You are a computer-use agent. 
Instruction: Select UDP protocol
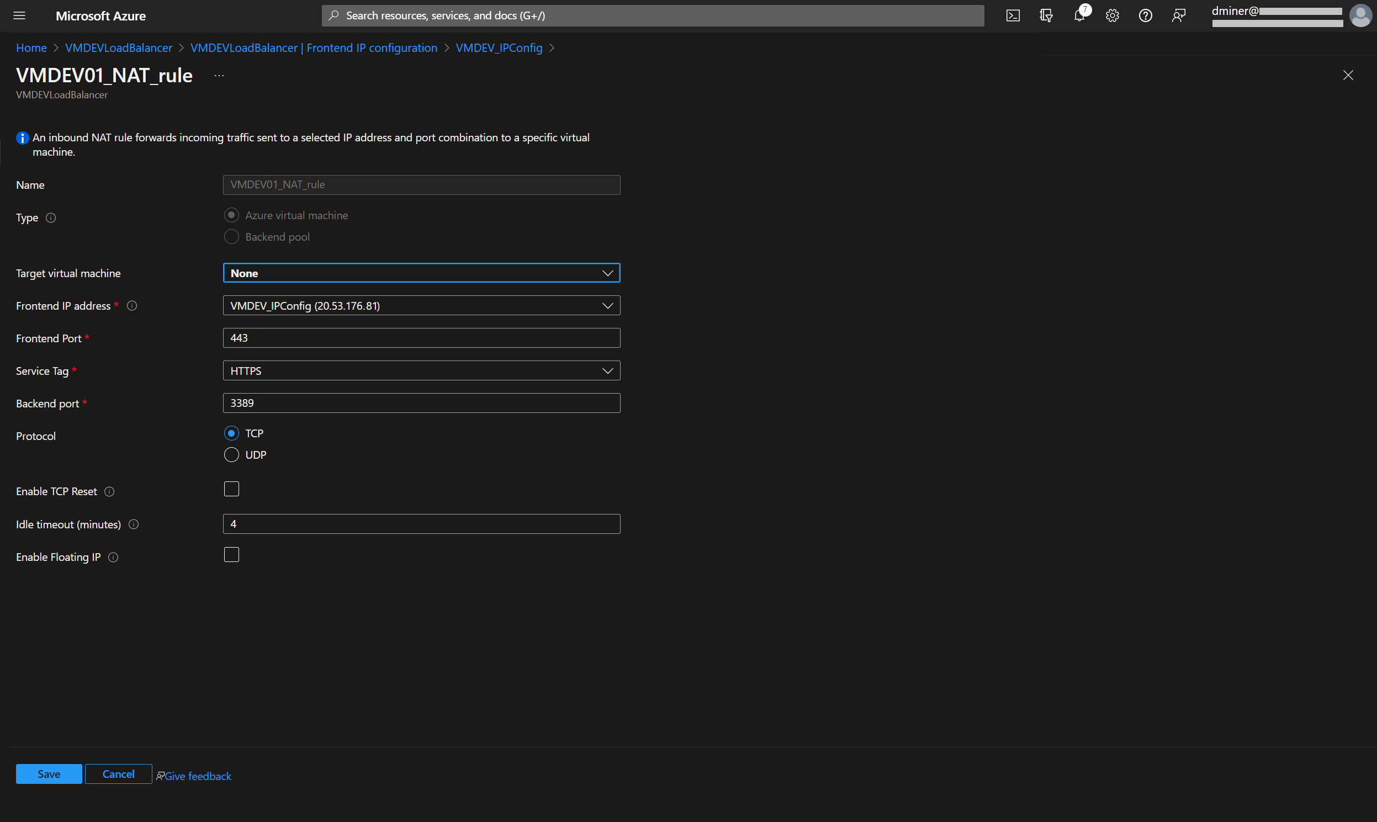(231, 455)
